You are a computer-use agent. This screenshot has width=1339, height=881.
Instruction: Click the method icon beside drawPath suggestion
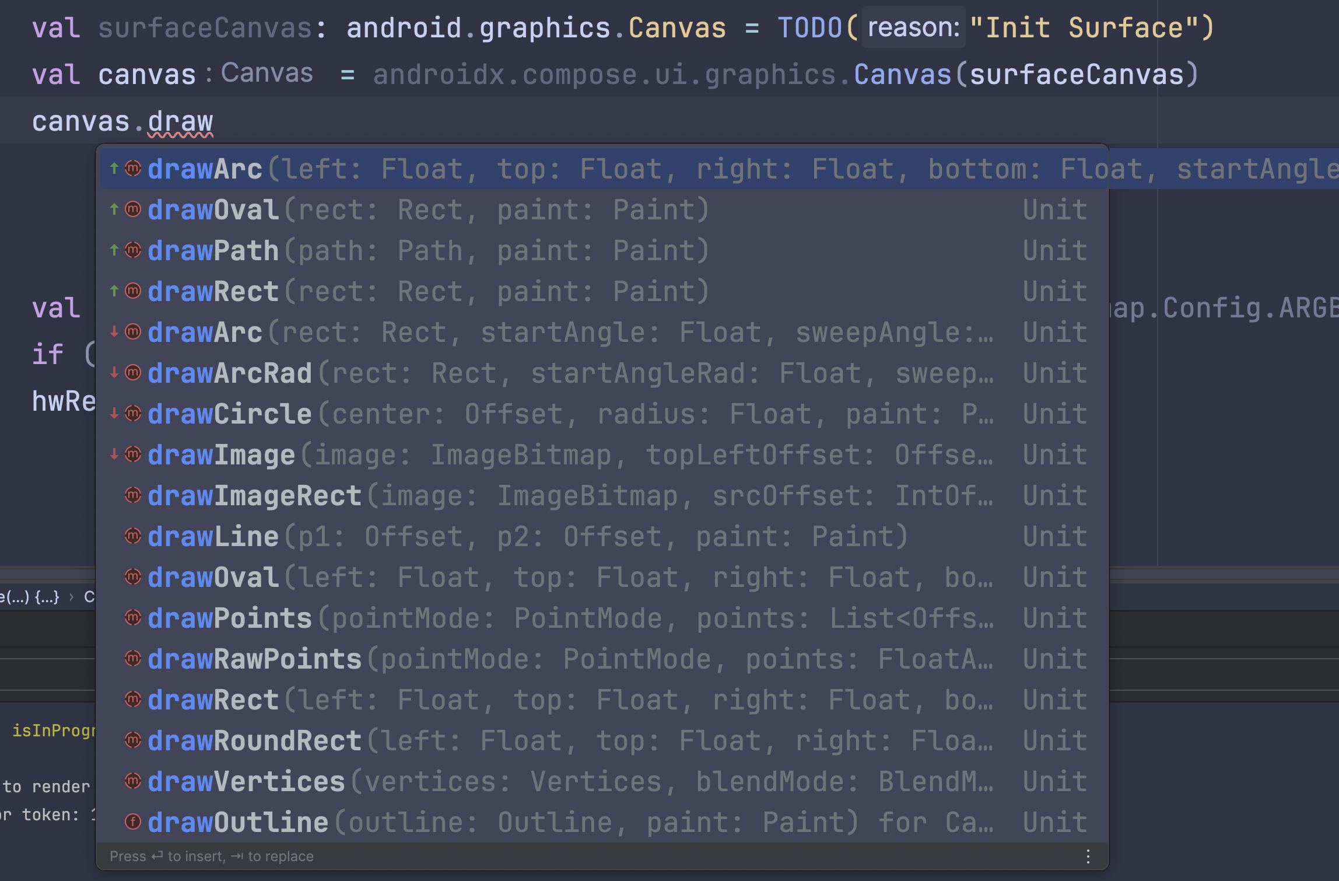(133, 250)
